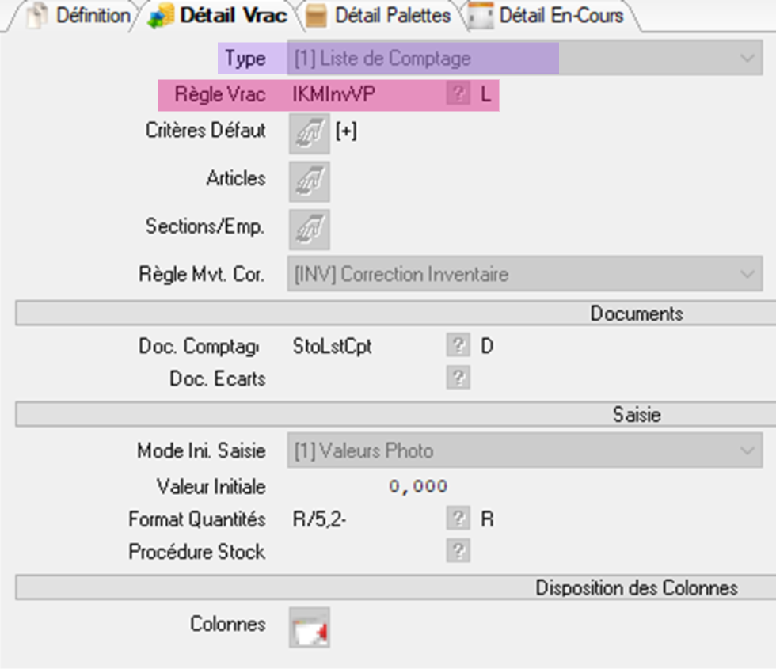Click the Sections/Emp. selection icon
This screenshot has height=669, width=776.
[309, 230]
